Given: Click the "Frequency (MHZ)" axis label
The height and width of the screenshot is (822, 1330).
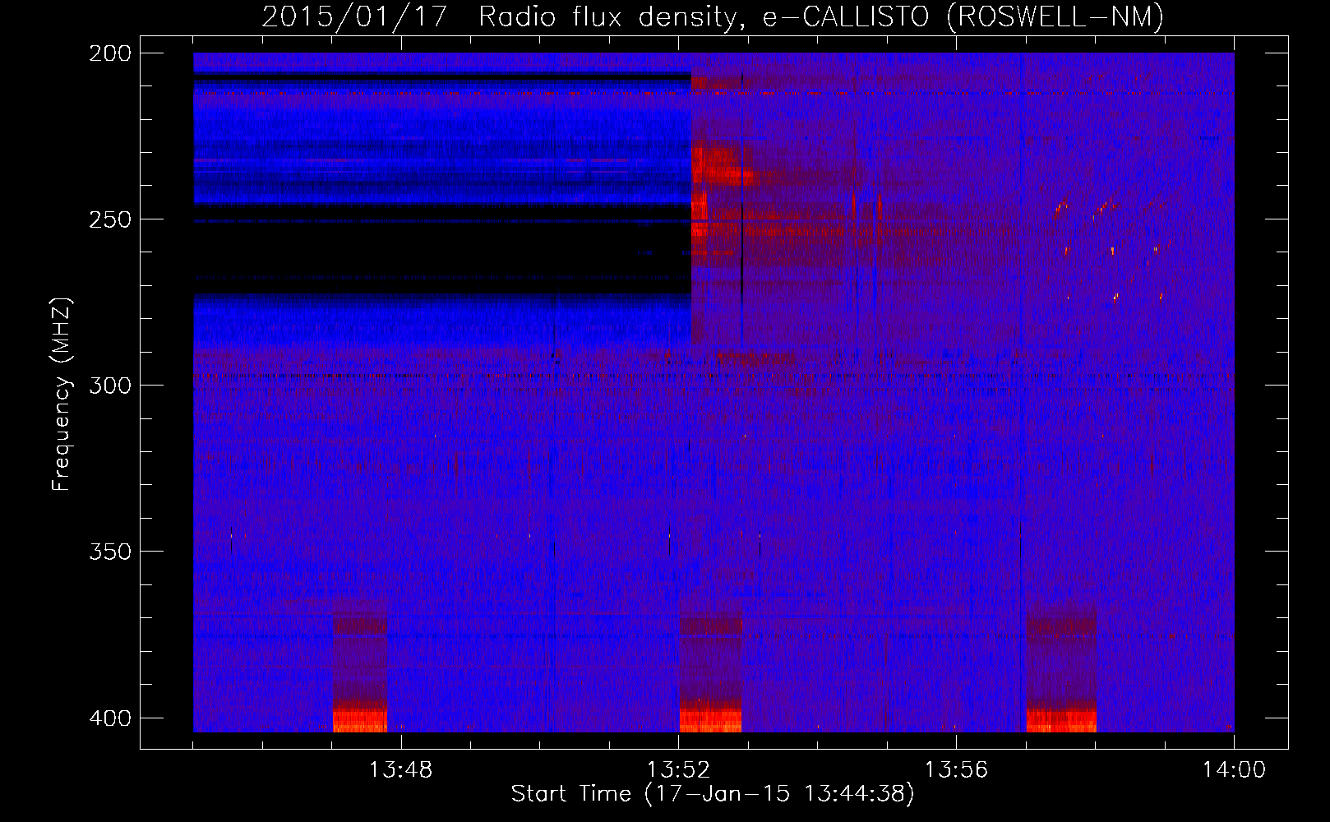Looking at the screenshot, I should [x=61, y=395].
